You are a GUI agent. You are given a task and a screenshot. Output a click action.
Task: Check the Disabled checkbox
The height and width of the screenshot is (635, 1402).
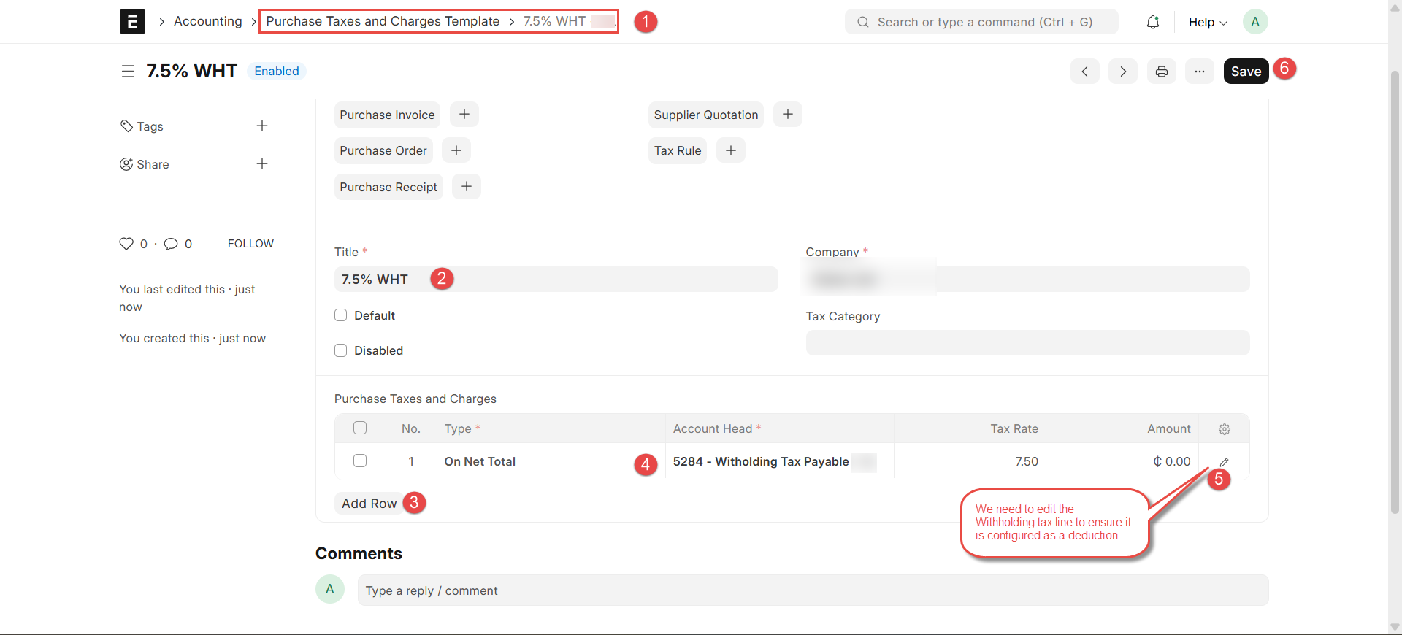341,350
